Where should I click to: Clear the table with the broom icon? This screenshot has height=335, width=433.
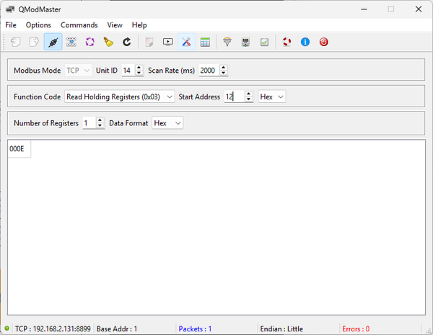pos(108,42)
